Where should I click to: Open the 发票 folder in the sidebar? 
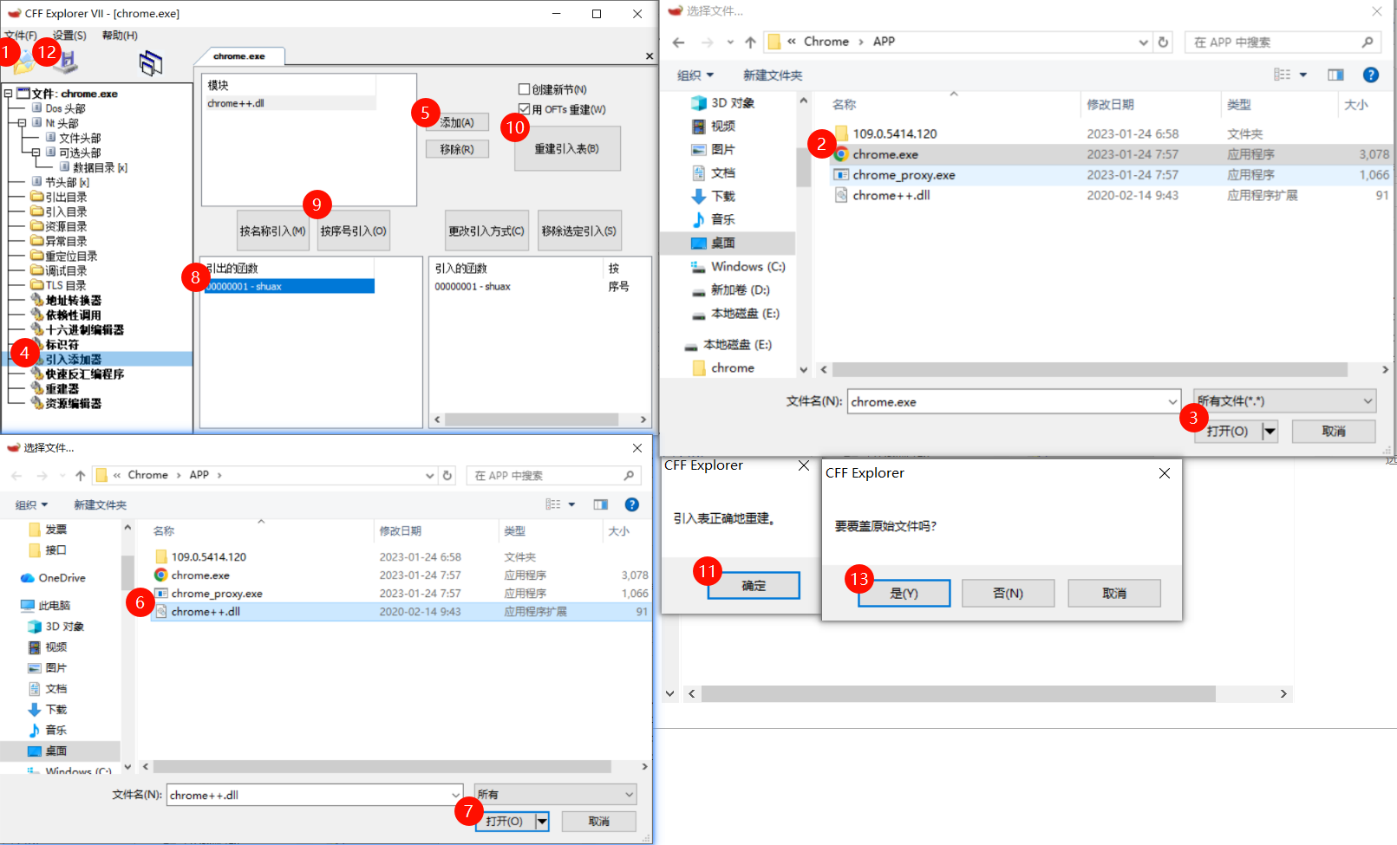coord(48,529)
